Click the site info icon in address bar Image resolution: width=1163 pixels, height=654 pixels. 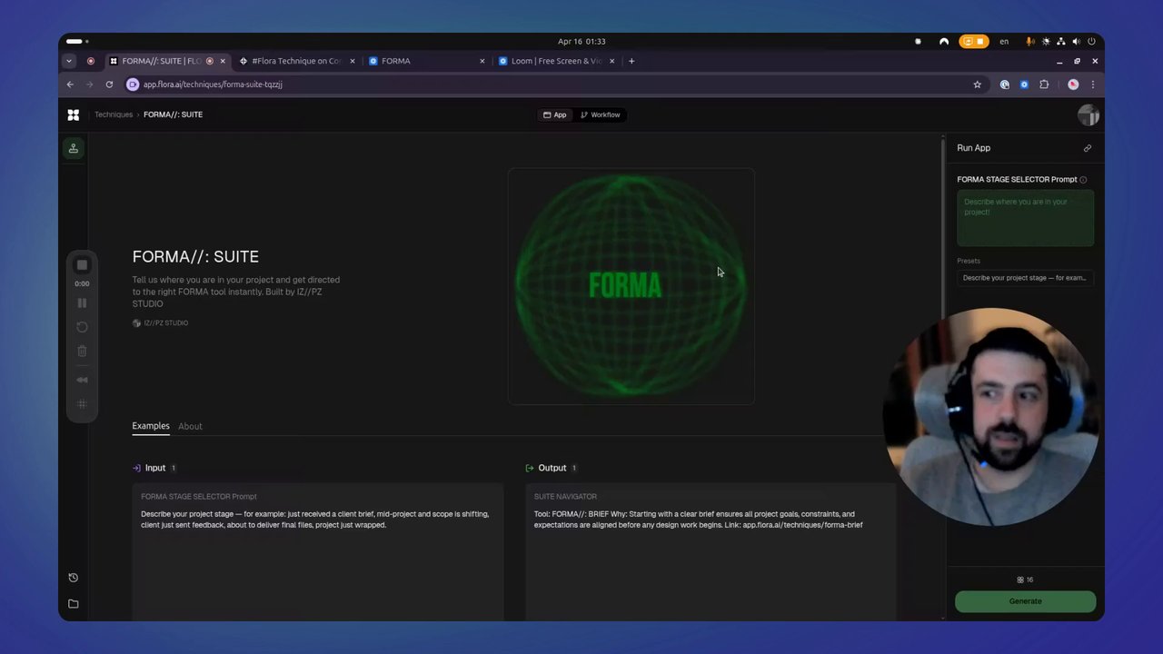point(133,84)
